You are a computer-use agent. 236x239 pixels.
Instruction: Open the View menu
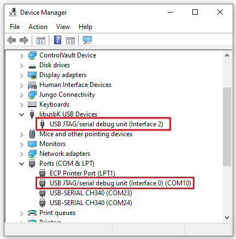63,27
